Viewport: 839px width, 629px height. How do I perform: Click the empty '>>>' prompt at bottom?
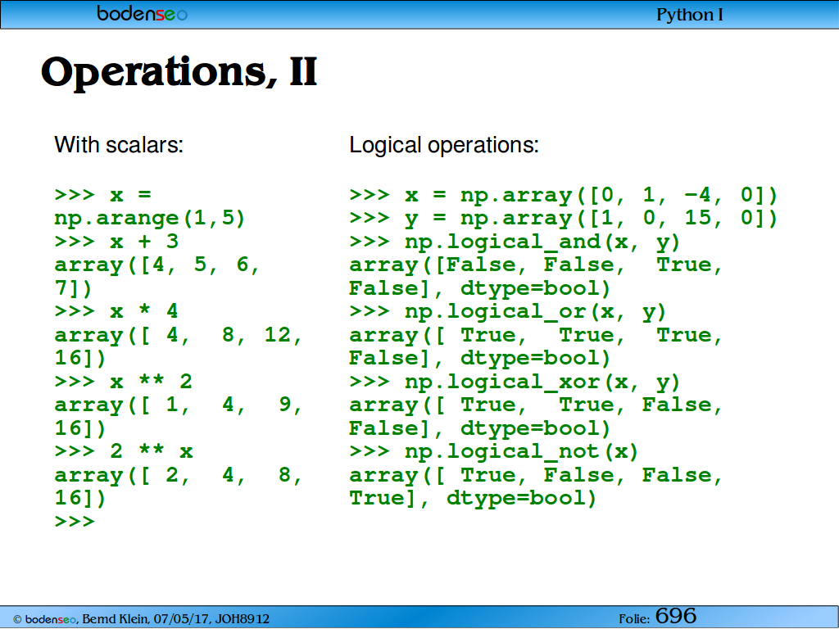pos(75,521)
